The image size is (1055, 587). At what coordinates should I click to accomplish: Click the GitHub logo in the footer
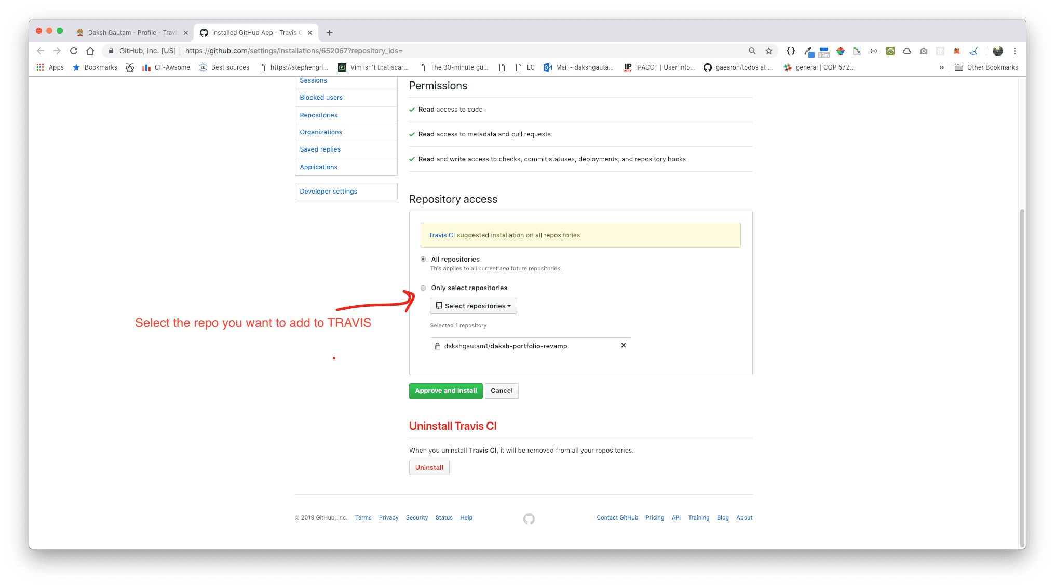click(529, 518)
